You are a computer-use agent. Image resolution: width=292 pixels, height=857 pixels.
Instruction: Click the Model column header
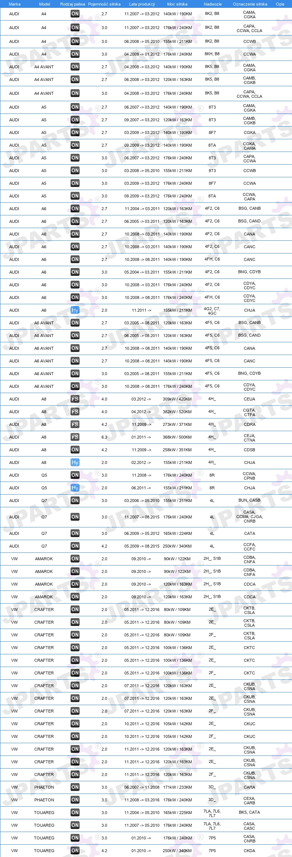point(45,4)
